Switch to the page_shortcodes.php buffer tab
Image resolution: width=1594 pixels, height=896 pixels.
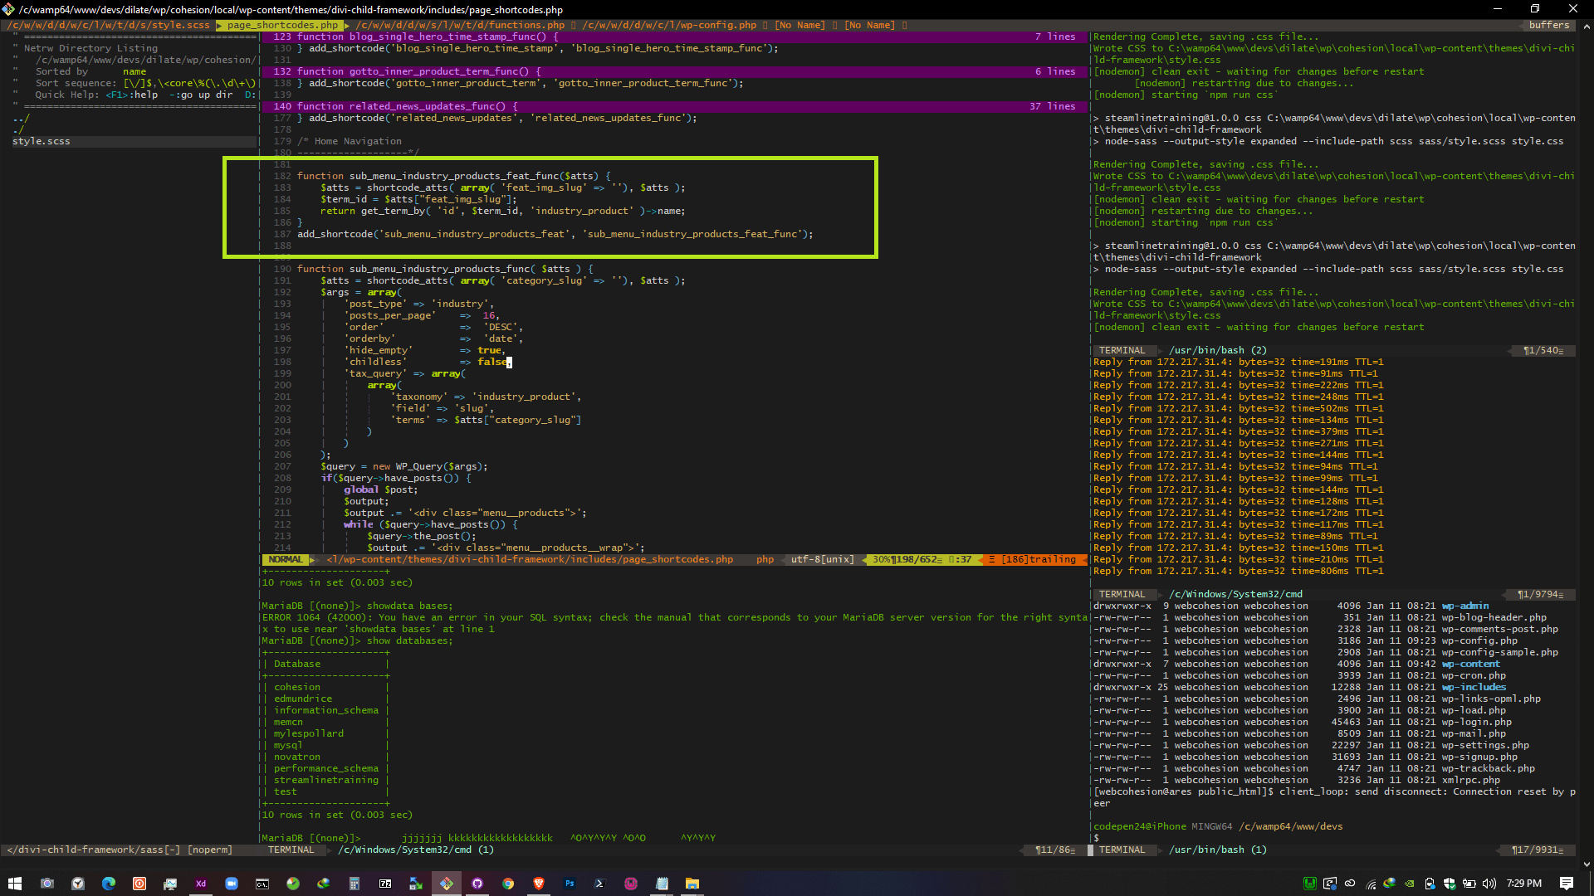[283, 25]
